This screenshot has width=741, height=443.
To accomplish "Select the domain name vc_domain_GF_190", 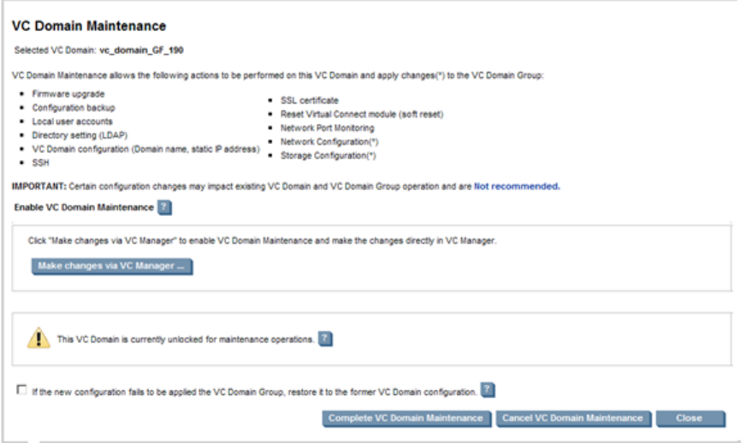I will coord(141,51).
